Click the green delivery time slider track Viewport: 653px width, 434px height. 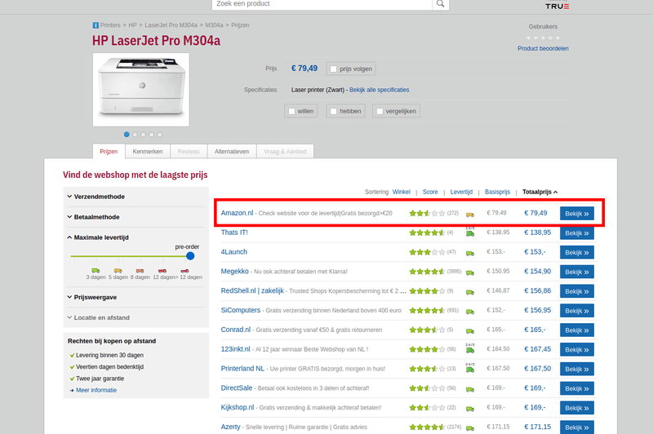point(129,256)
